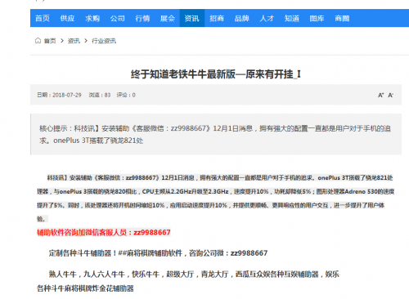Viewport: 409px width, 299px height.
Task: Switch to the 知道 navigation tab
Action: click(x=292, y=18)
